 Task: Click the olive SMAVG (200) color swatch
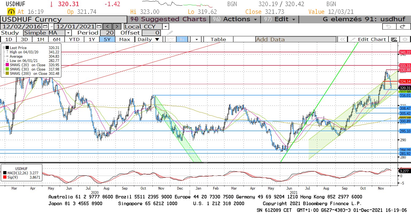tap(8, 73)
